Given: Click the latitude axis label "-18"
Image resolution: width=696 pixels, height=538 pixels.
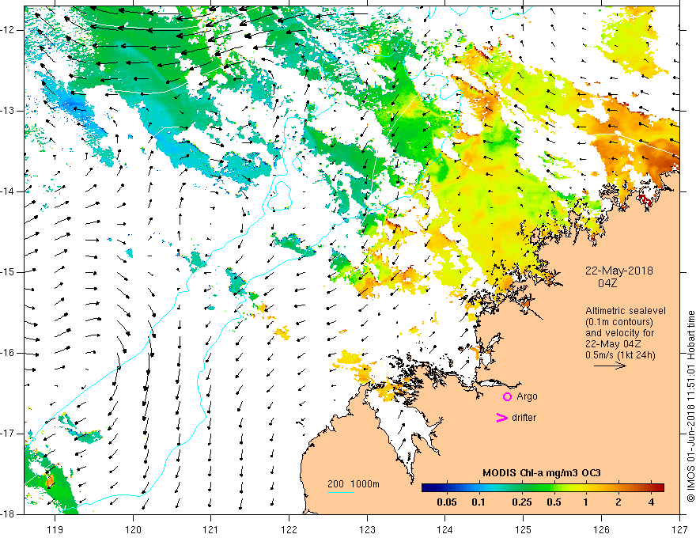Looking at the screenshot, I should pos(9,514).
